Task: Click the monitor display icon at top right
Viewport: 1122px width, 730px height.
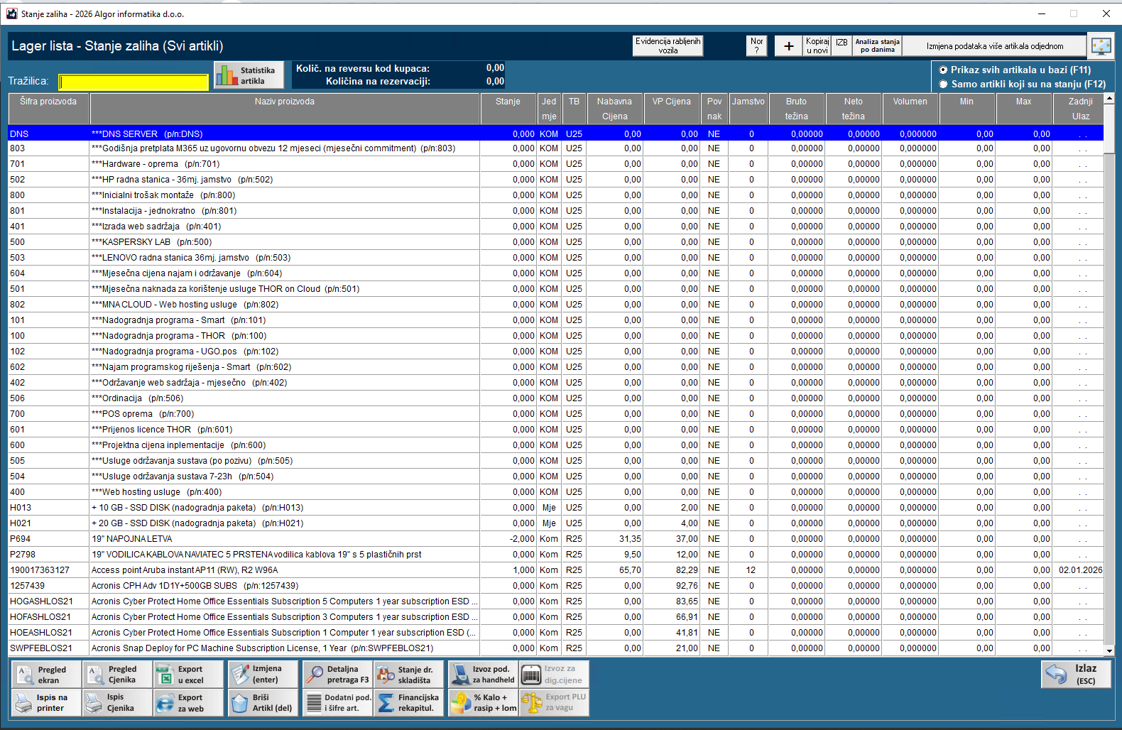Action: [x=1101, y=46]
